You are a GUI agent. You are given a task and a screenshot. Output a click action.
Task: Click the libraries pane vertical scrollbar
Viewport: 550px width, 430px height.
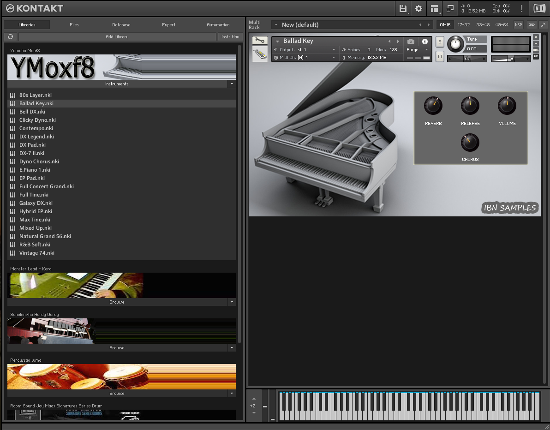(239, 194)
